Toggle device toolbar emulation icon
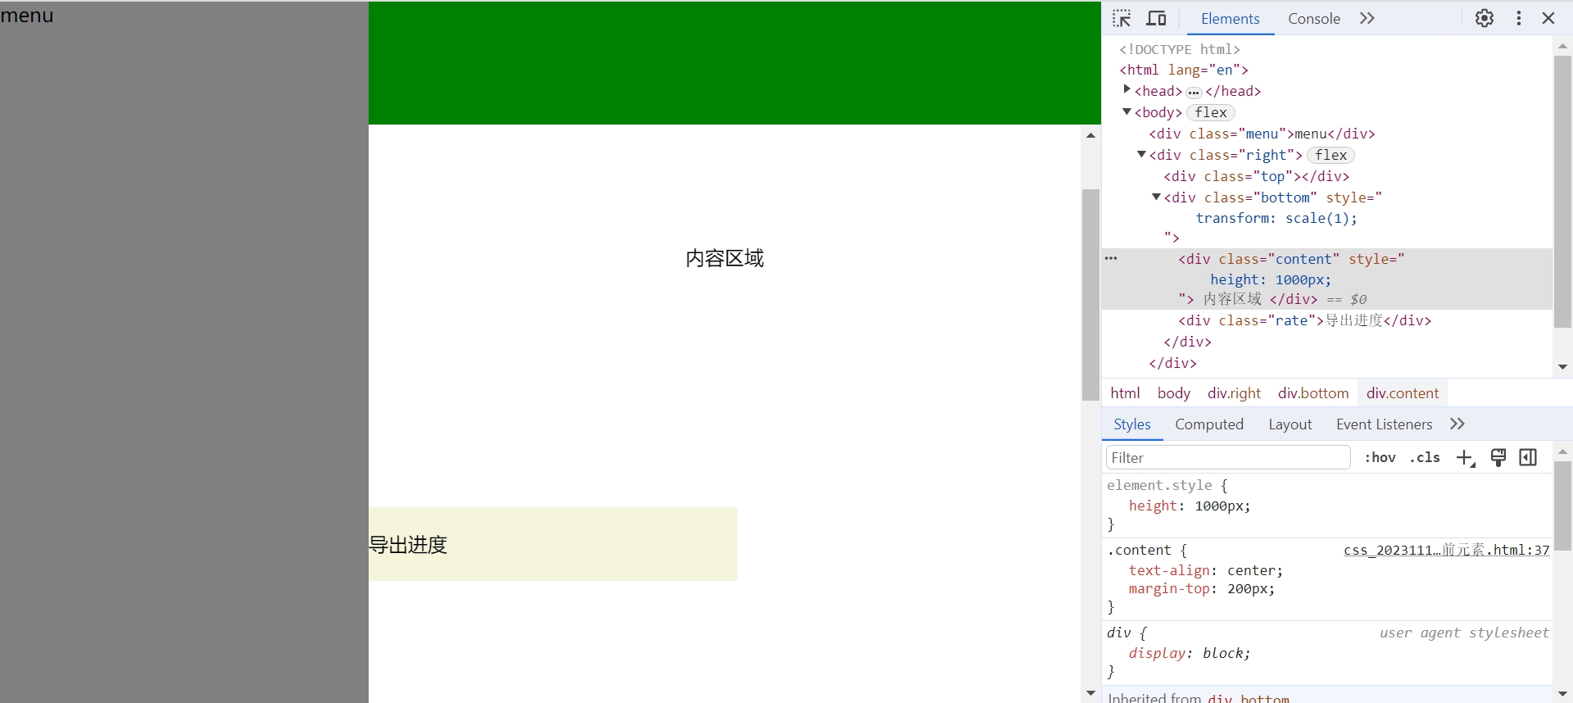The image size is (1573, 703). pos(1156,18)
